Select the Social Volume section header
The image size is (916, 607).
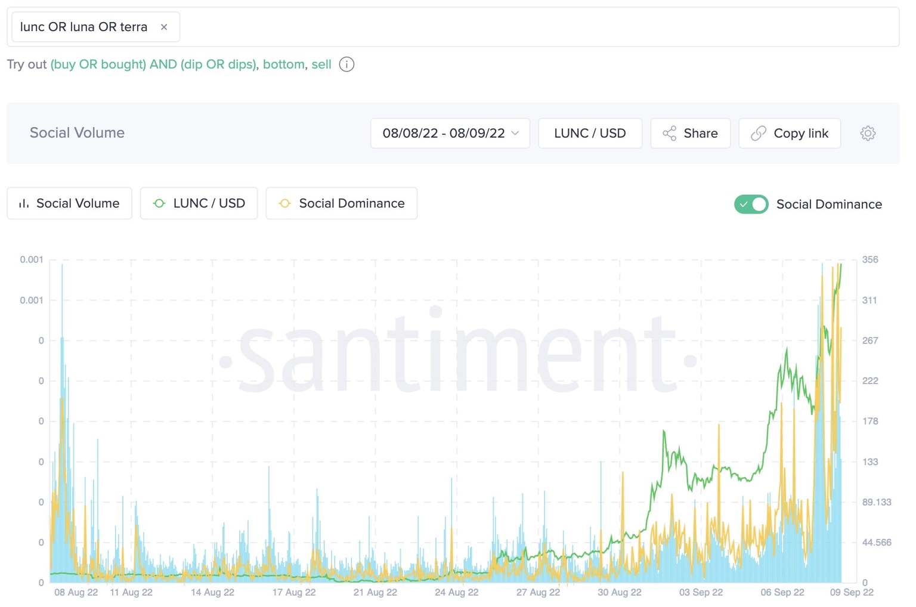coord(76,132)
